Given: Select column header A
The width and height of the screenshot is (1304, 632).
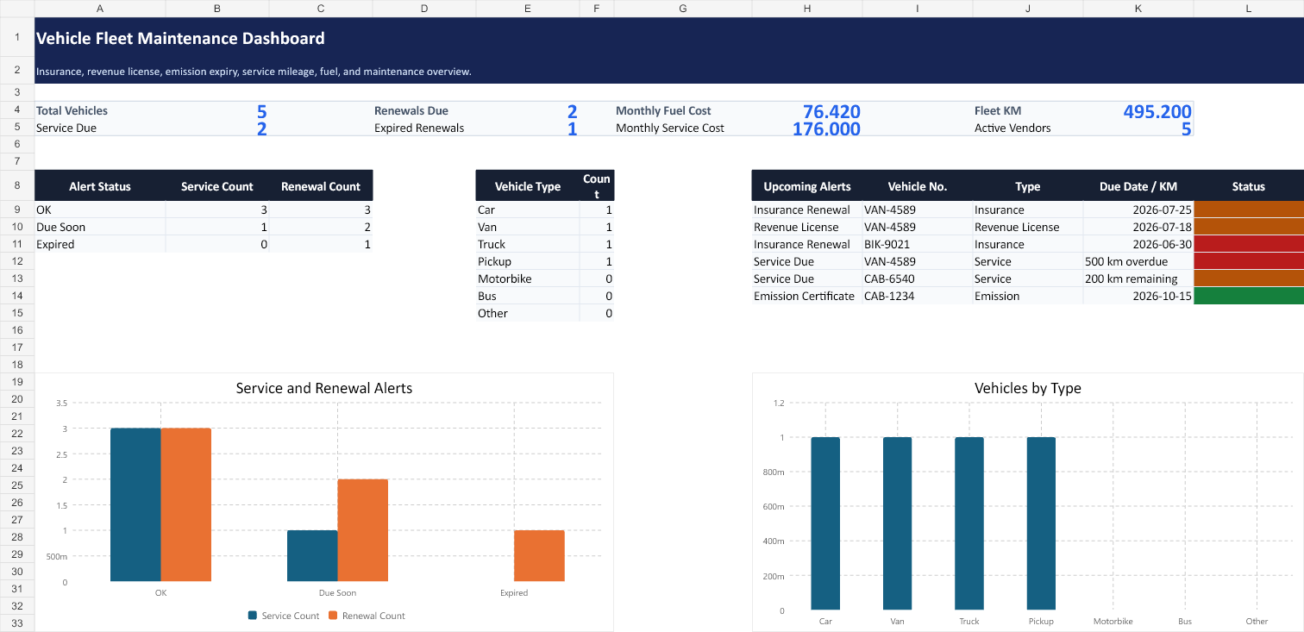Looking at the screenshot, I should click(x=100, y=8).
